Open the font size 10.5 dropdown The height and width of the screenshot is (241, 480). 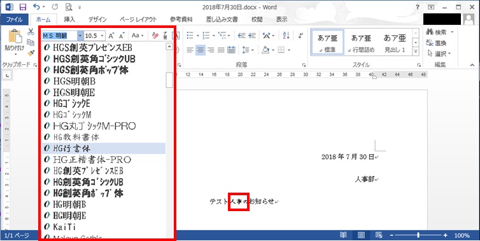click(102, 36)
